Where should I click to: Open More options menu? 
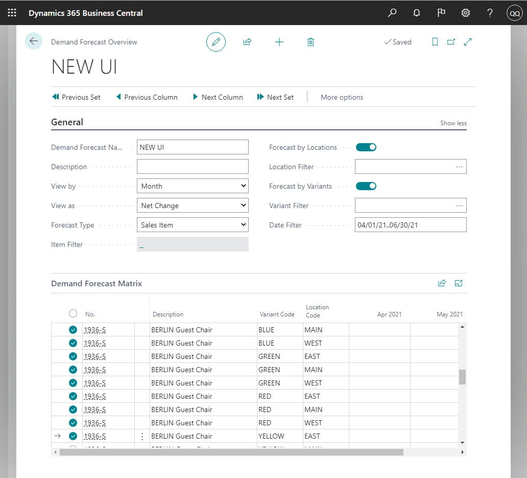[x=342, y=97]
